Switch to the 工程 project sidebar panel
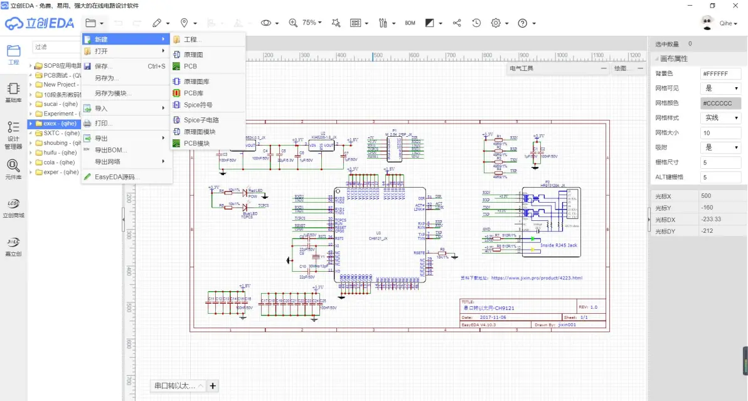Screen dimensions: 748x401 [x=13, y=55]
